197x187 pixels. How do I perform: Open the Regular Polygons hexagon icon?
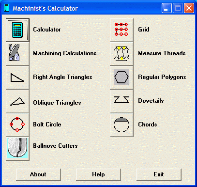(x=121, y=78)
